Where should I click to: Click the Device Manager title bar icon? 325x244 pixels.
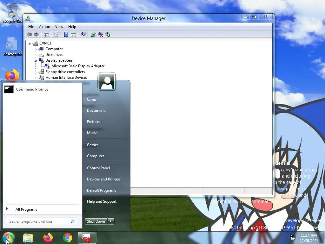28,18
